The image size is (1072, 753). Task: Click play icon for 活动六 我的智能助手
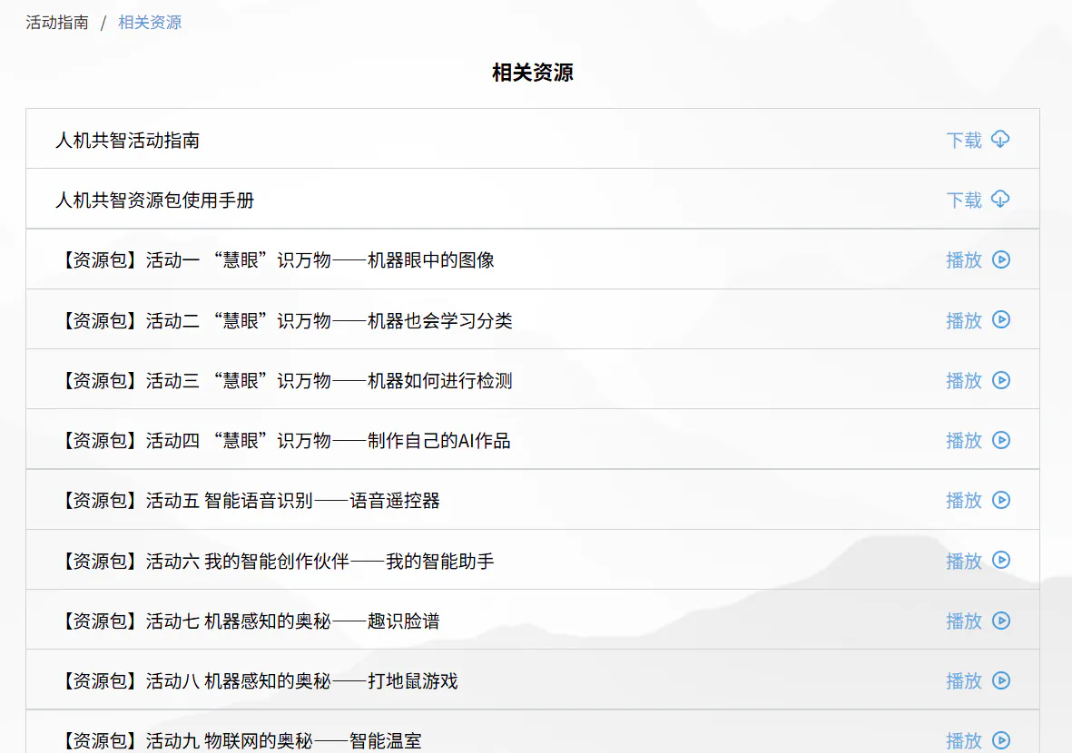coord(1001,561)
